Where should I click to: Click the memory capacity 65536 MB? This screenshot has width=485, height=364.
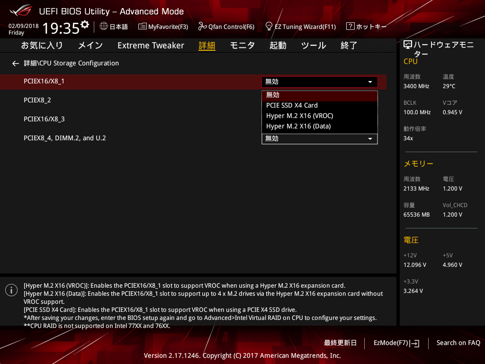416,215
